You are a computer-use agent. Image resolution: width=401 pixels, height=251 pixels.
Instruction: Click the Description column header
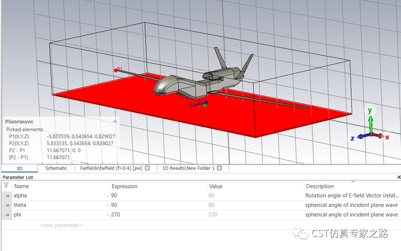tap(320, 186)
